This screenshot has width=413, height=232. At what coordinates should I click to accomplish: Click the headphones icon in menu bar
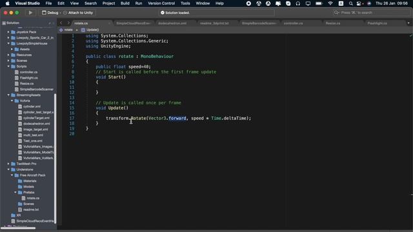tap(298, 3)
